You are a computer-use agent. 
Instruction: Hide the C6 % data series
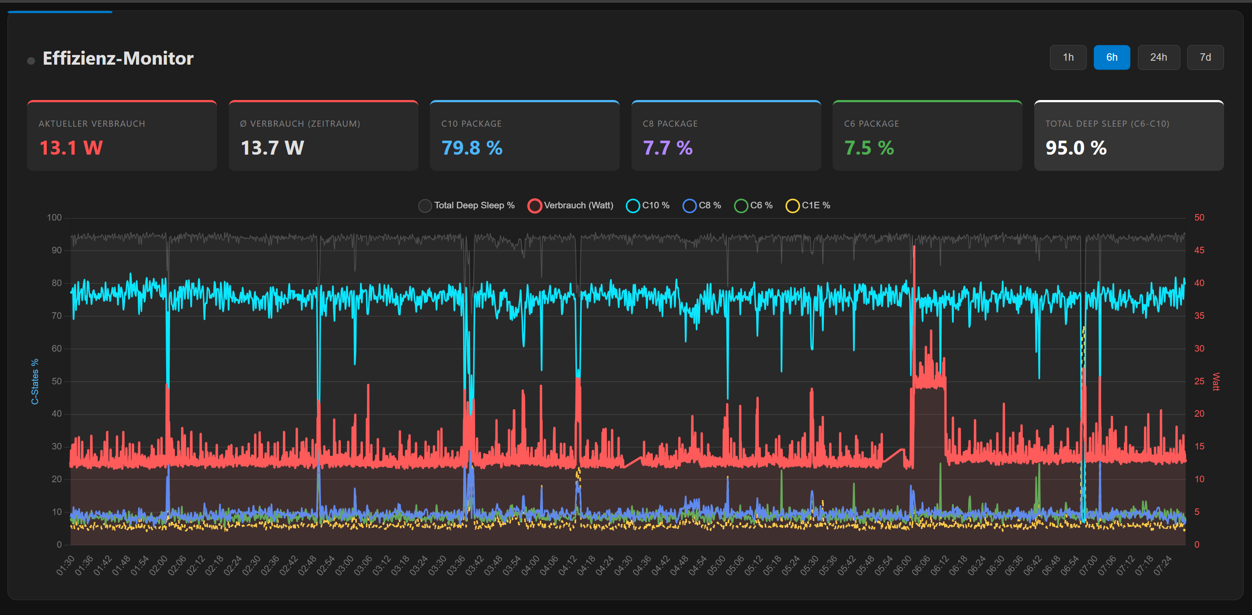tap(741, 206)
